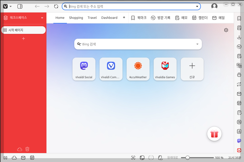
Task: Open the Windows panel in side bar
Action: (239, 75)
